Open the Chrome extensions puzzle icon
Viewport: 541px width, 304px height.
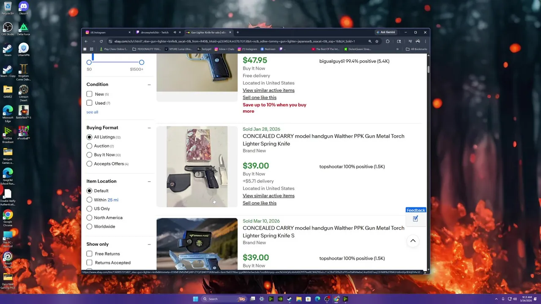[x=388, y=41]
